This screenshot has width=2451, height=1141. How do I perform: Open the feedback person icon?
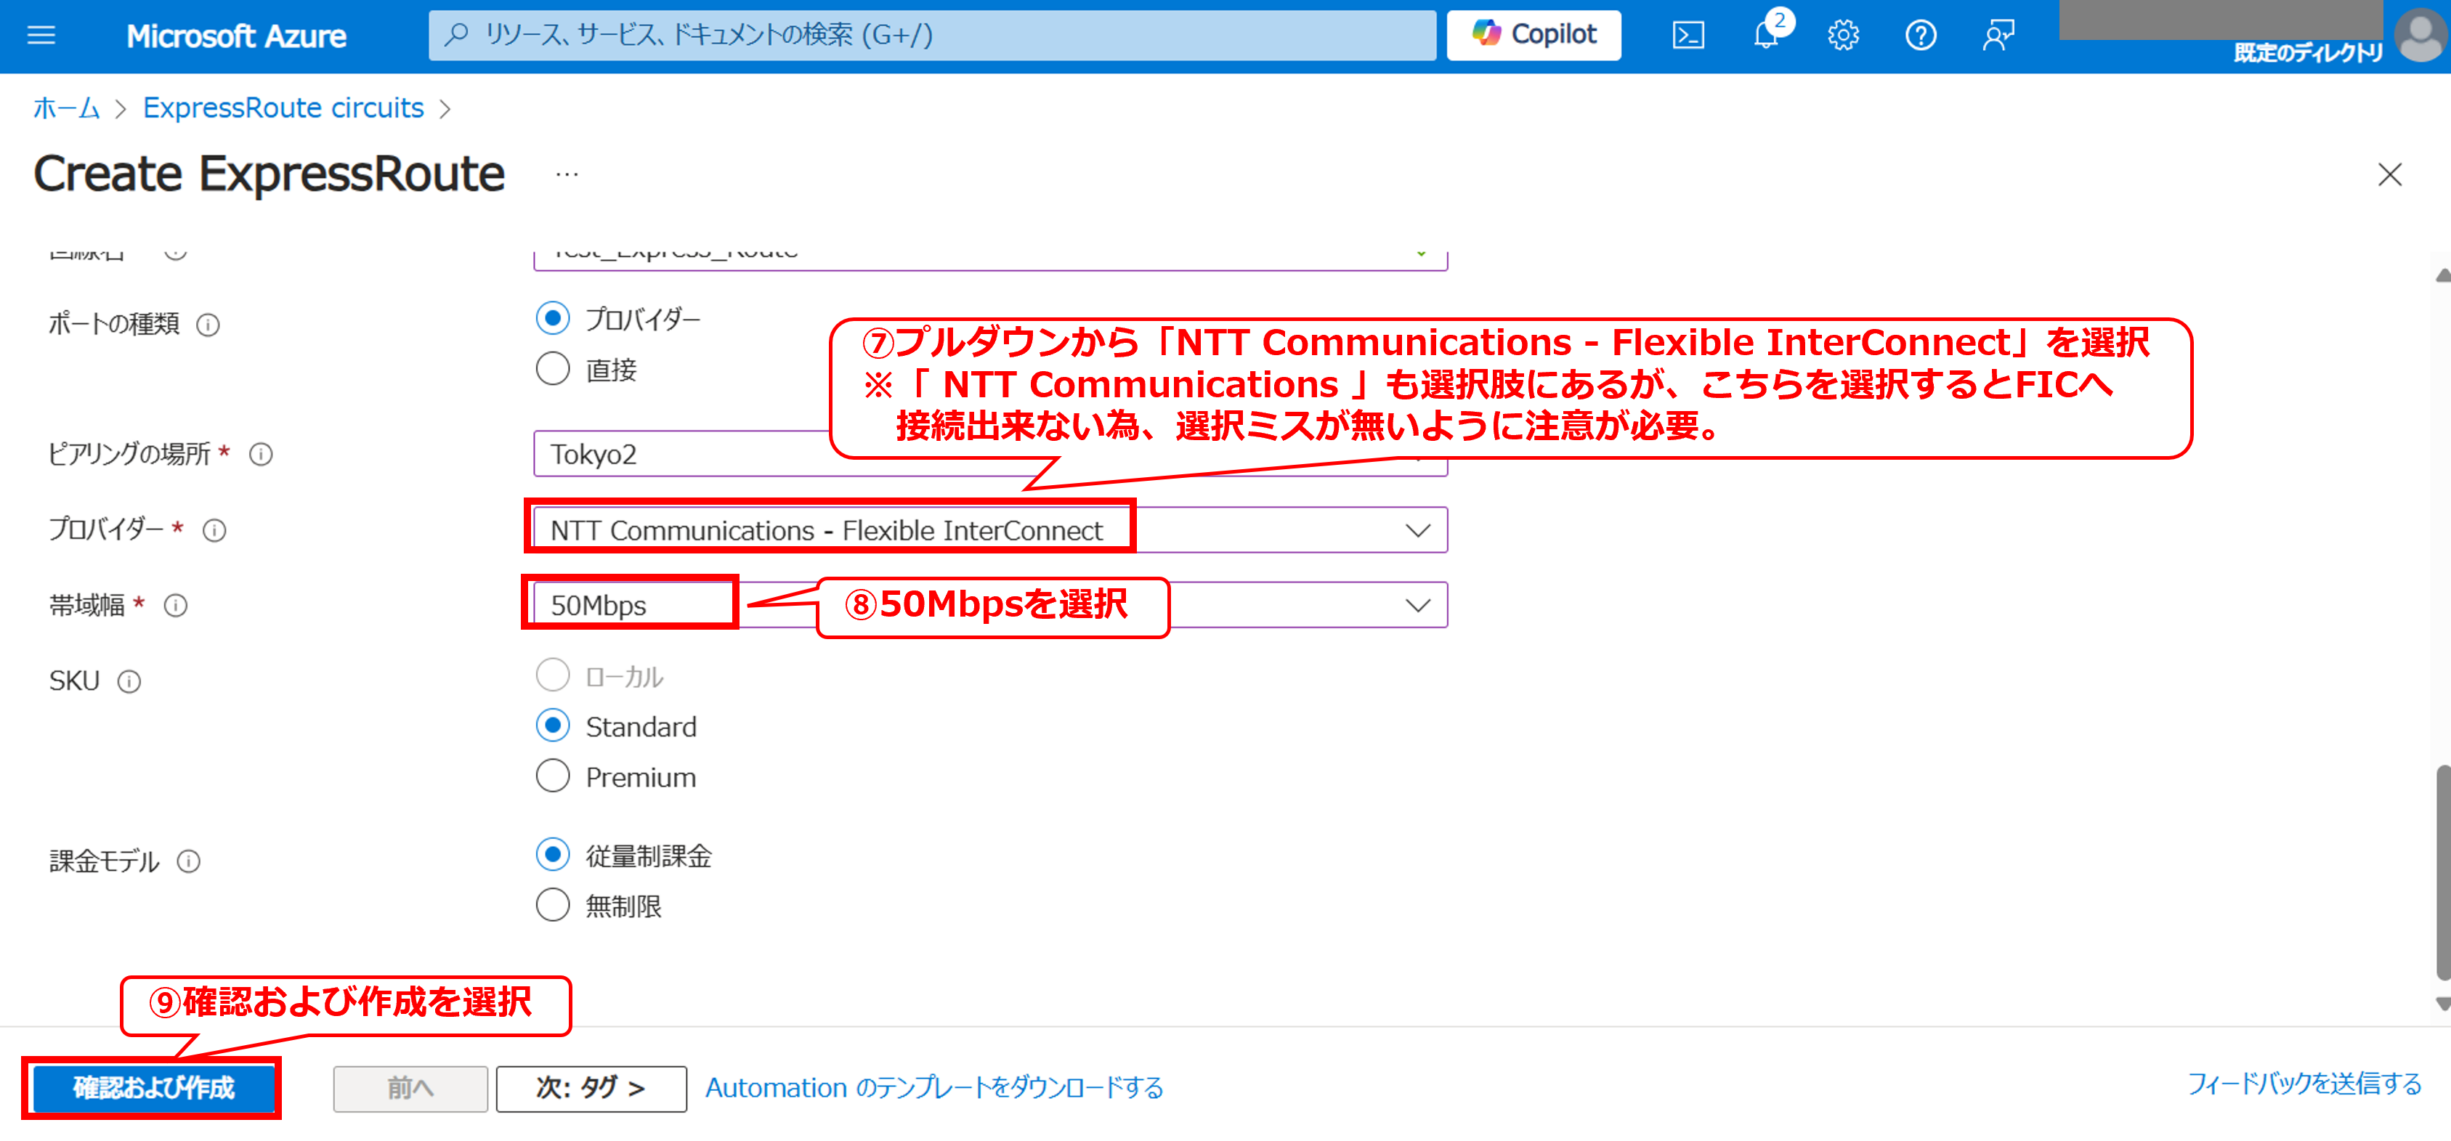(1998, 35)
